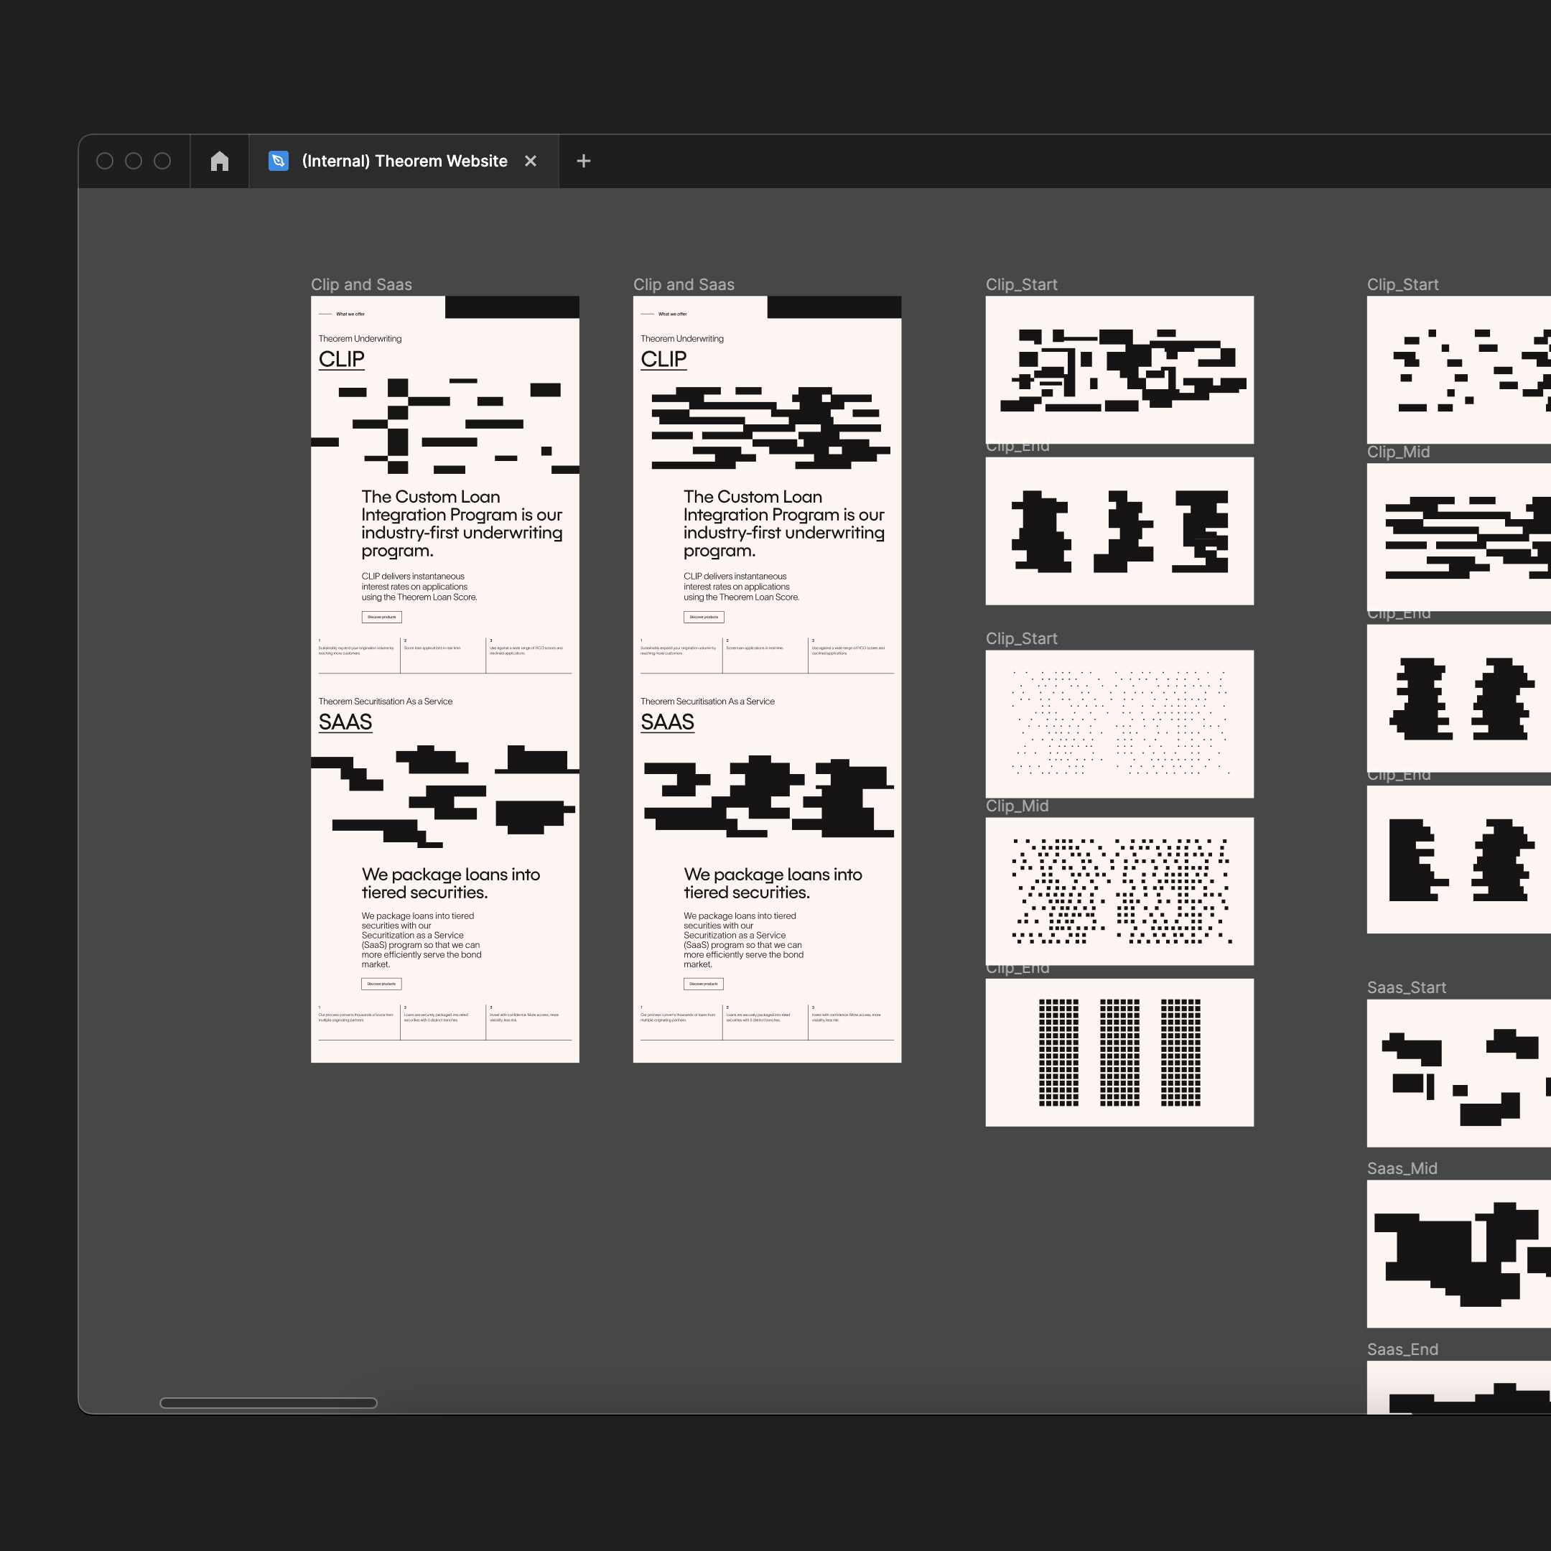Click the CLIP heading in the first frame
Screen dimensions: 1551x1551
(x=341, y=359)
